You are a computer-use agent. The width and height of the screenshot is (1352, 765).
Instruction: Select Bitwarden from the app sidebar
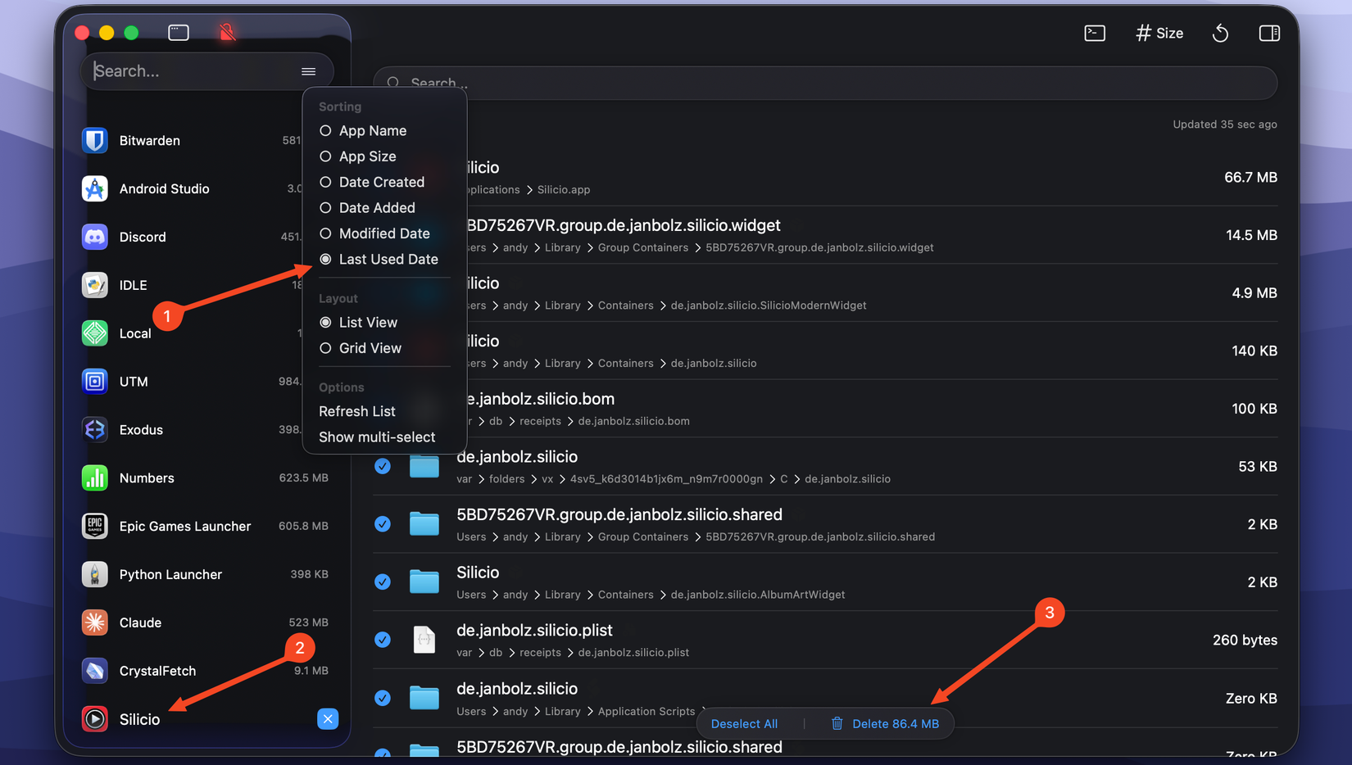pos(150,140)
